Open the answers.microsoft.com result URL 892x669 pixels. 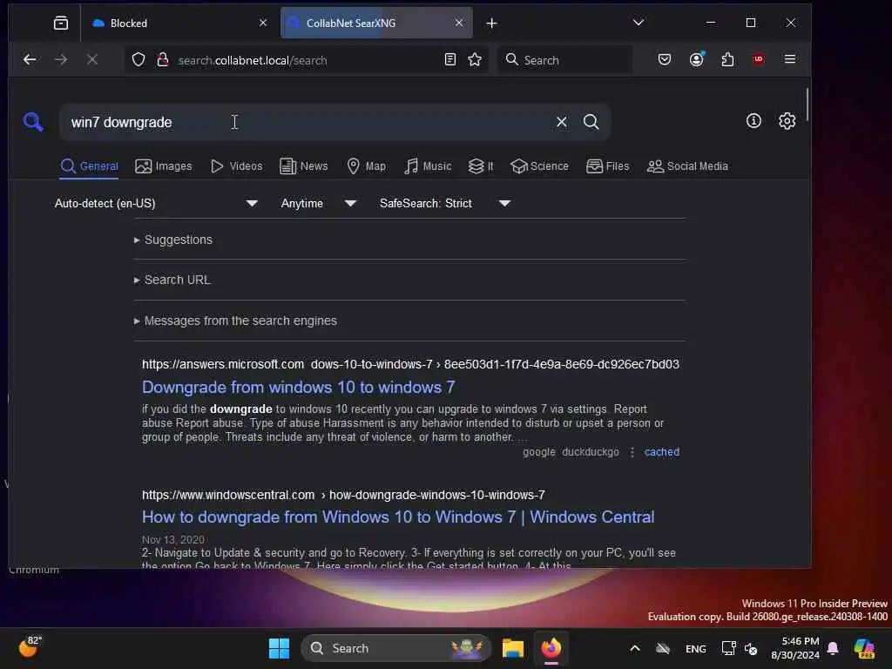point(410,364)
